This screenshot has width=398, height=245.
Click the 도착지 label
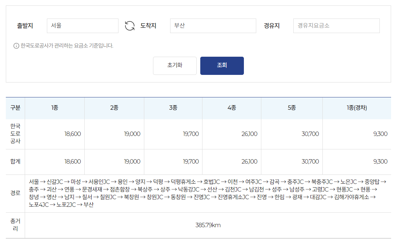[x=148, y=26]
